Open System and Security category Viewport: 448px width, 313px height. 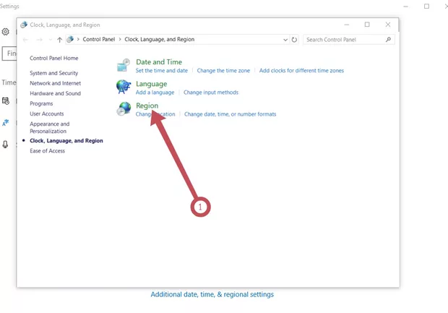(x=53, y=73)
